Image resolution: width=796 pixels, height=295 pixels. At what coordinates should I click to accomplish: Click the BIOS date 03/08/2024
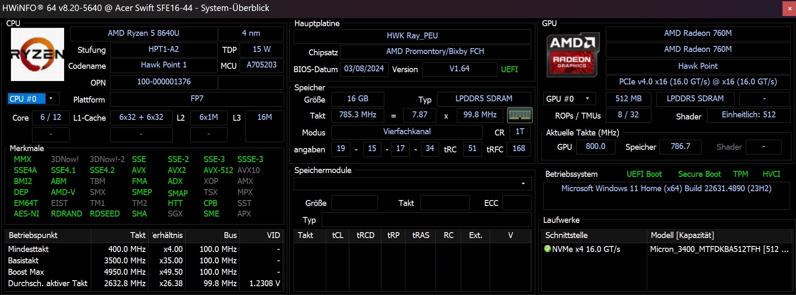click(364, 69)
